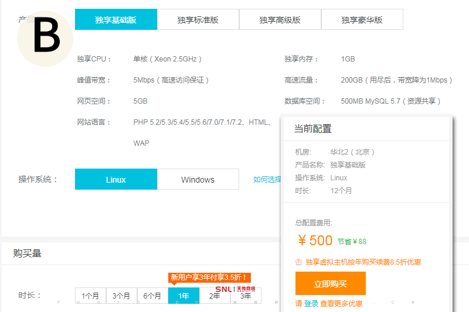This screenshot has width=469, height=312.
Task: Set duration to 3年
Action: pyautogui.click(x=246, y=296)
